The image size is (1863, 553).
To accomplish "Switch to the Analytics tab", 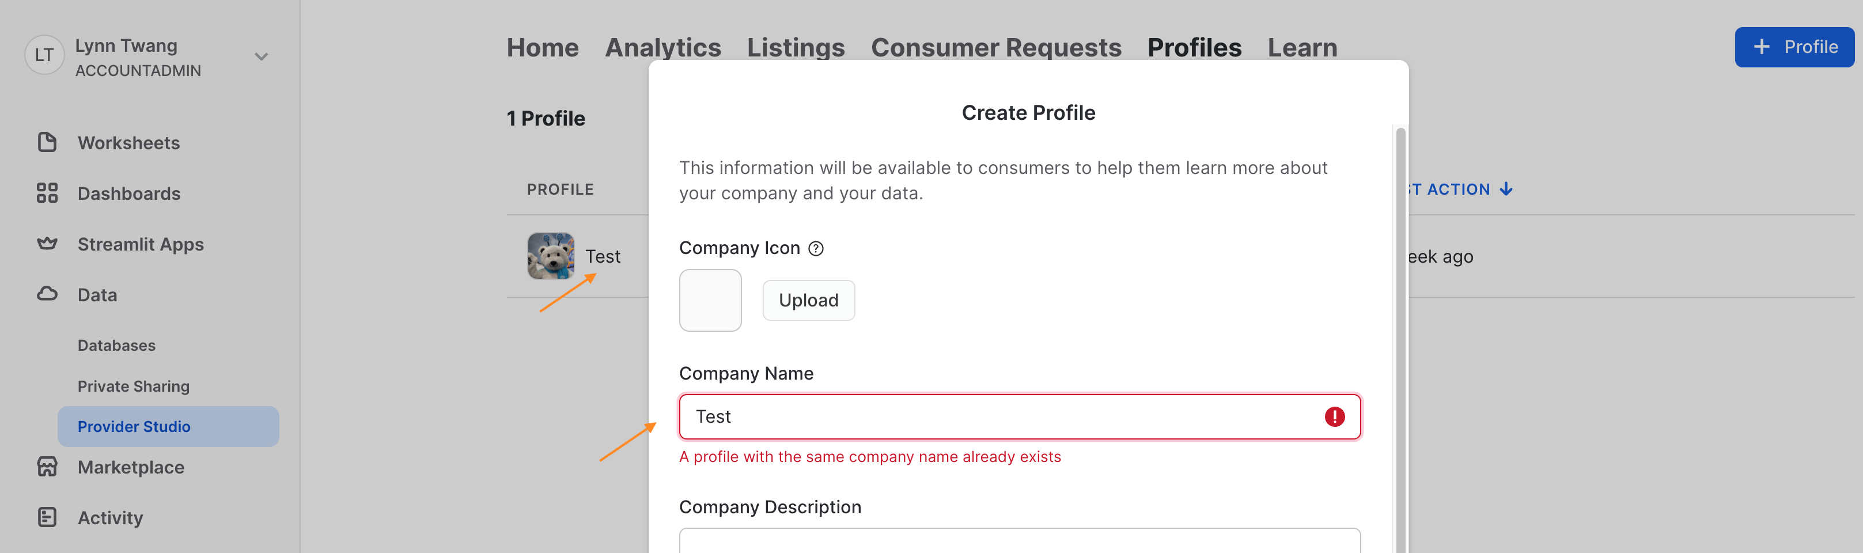I will coord(662,47).
